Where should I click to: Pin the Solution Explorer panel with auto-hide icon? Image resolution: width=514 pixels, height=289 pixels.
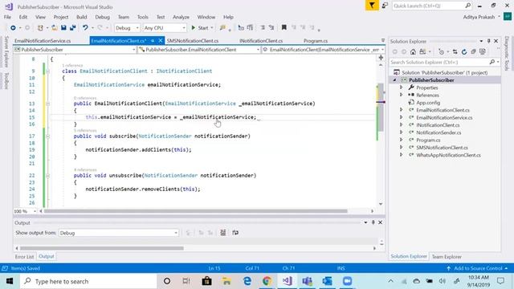click(x=489, y=41)
